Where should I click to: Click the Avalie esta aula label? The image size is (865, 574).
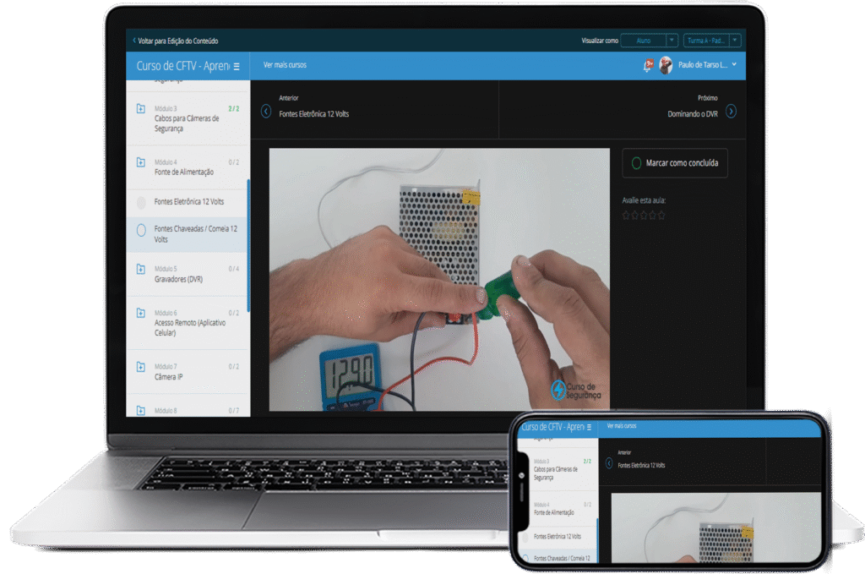coord(644,201)
